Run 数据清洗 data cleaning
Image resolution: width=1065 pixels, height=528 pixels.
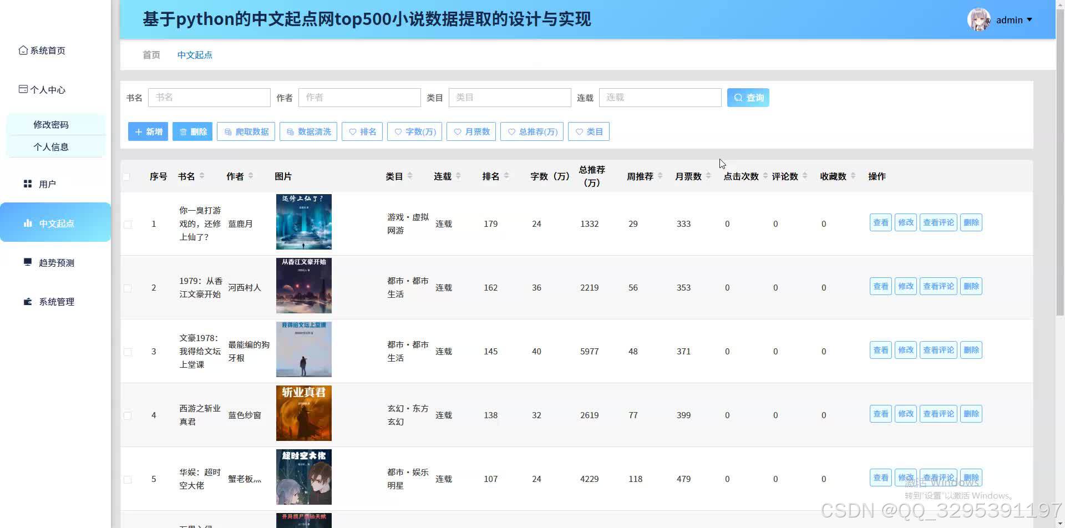click(x=308, y=131)
